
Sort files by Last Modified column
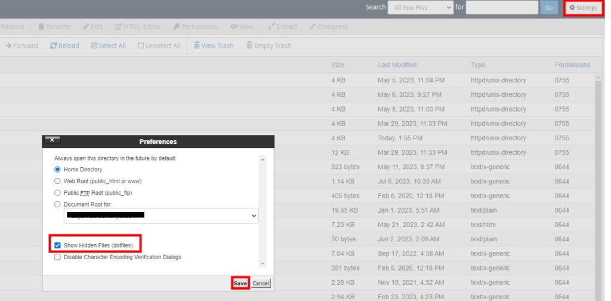tap(397, 64)
